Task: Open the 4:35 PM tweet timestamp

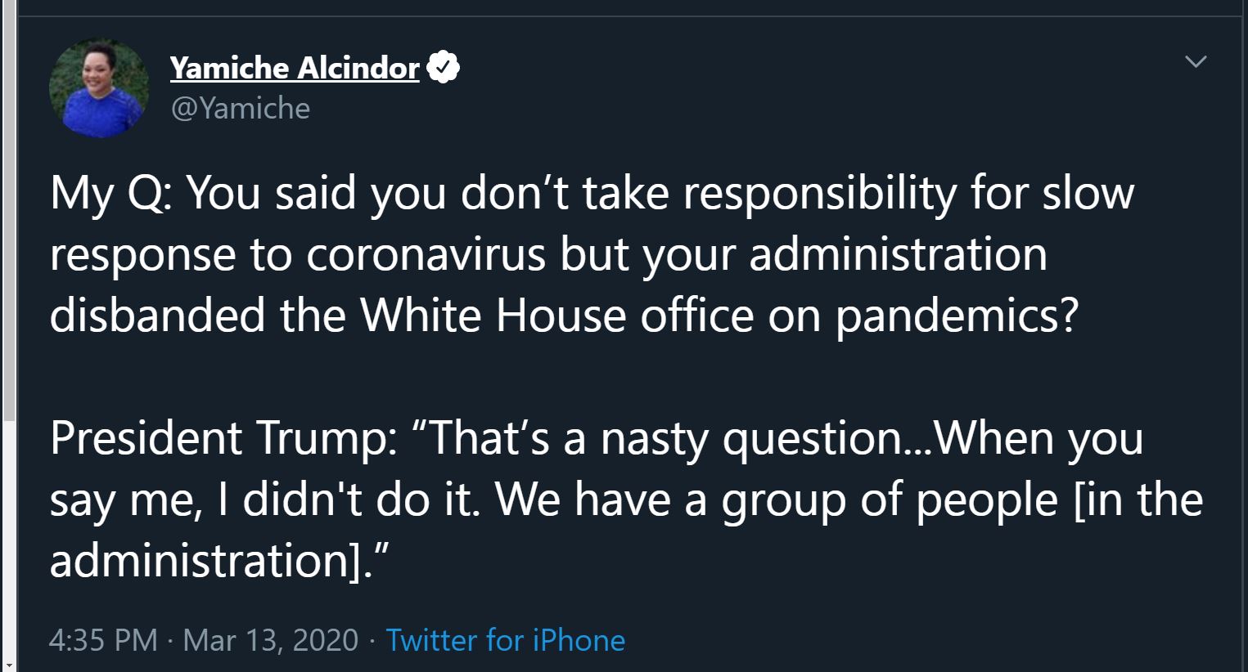Action: point(103,639)
